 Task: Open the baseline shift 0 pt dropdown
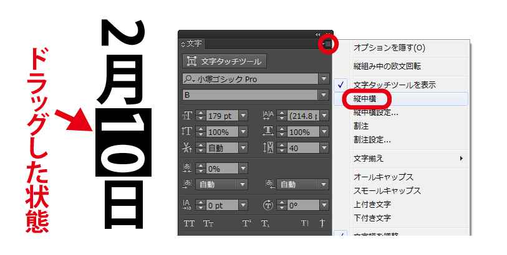click(243, 205)
